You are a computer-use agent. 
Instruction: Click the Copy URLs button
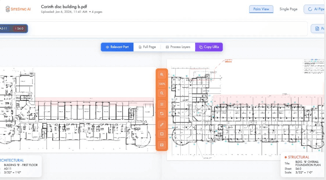pos(209,47)
